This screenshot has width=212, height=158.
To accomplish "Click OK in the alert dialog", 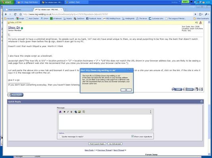I will (x=126, y=90).
